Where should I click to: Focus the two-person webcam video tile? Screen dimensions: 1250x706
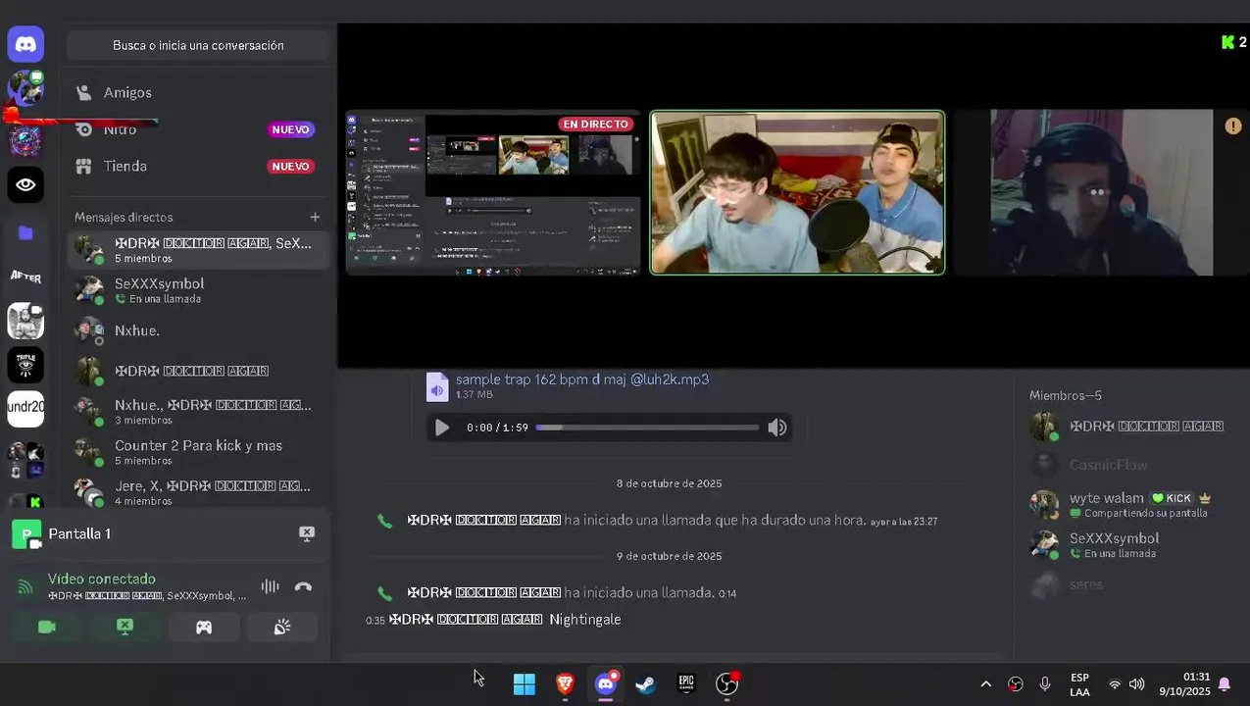click(x=798, y=192)
